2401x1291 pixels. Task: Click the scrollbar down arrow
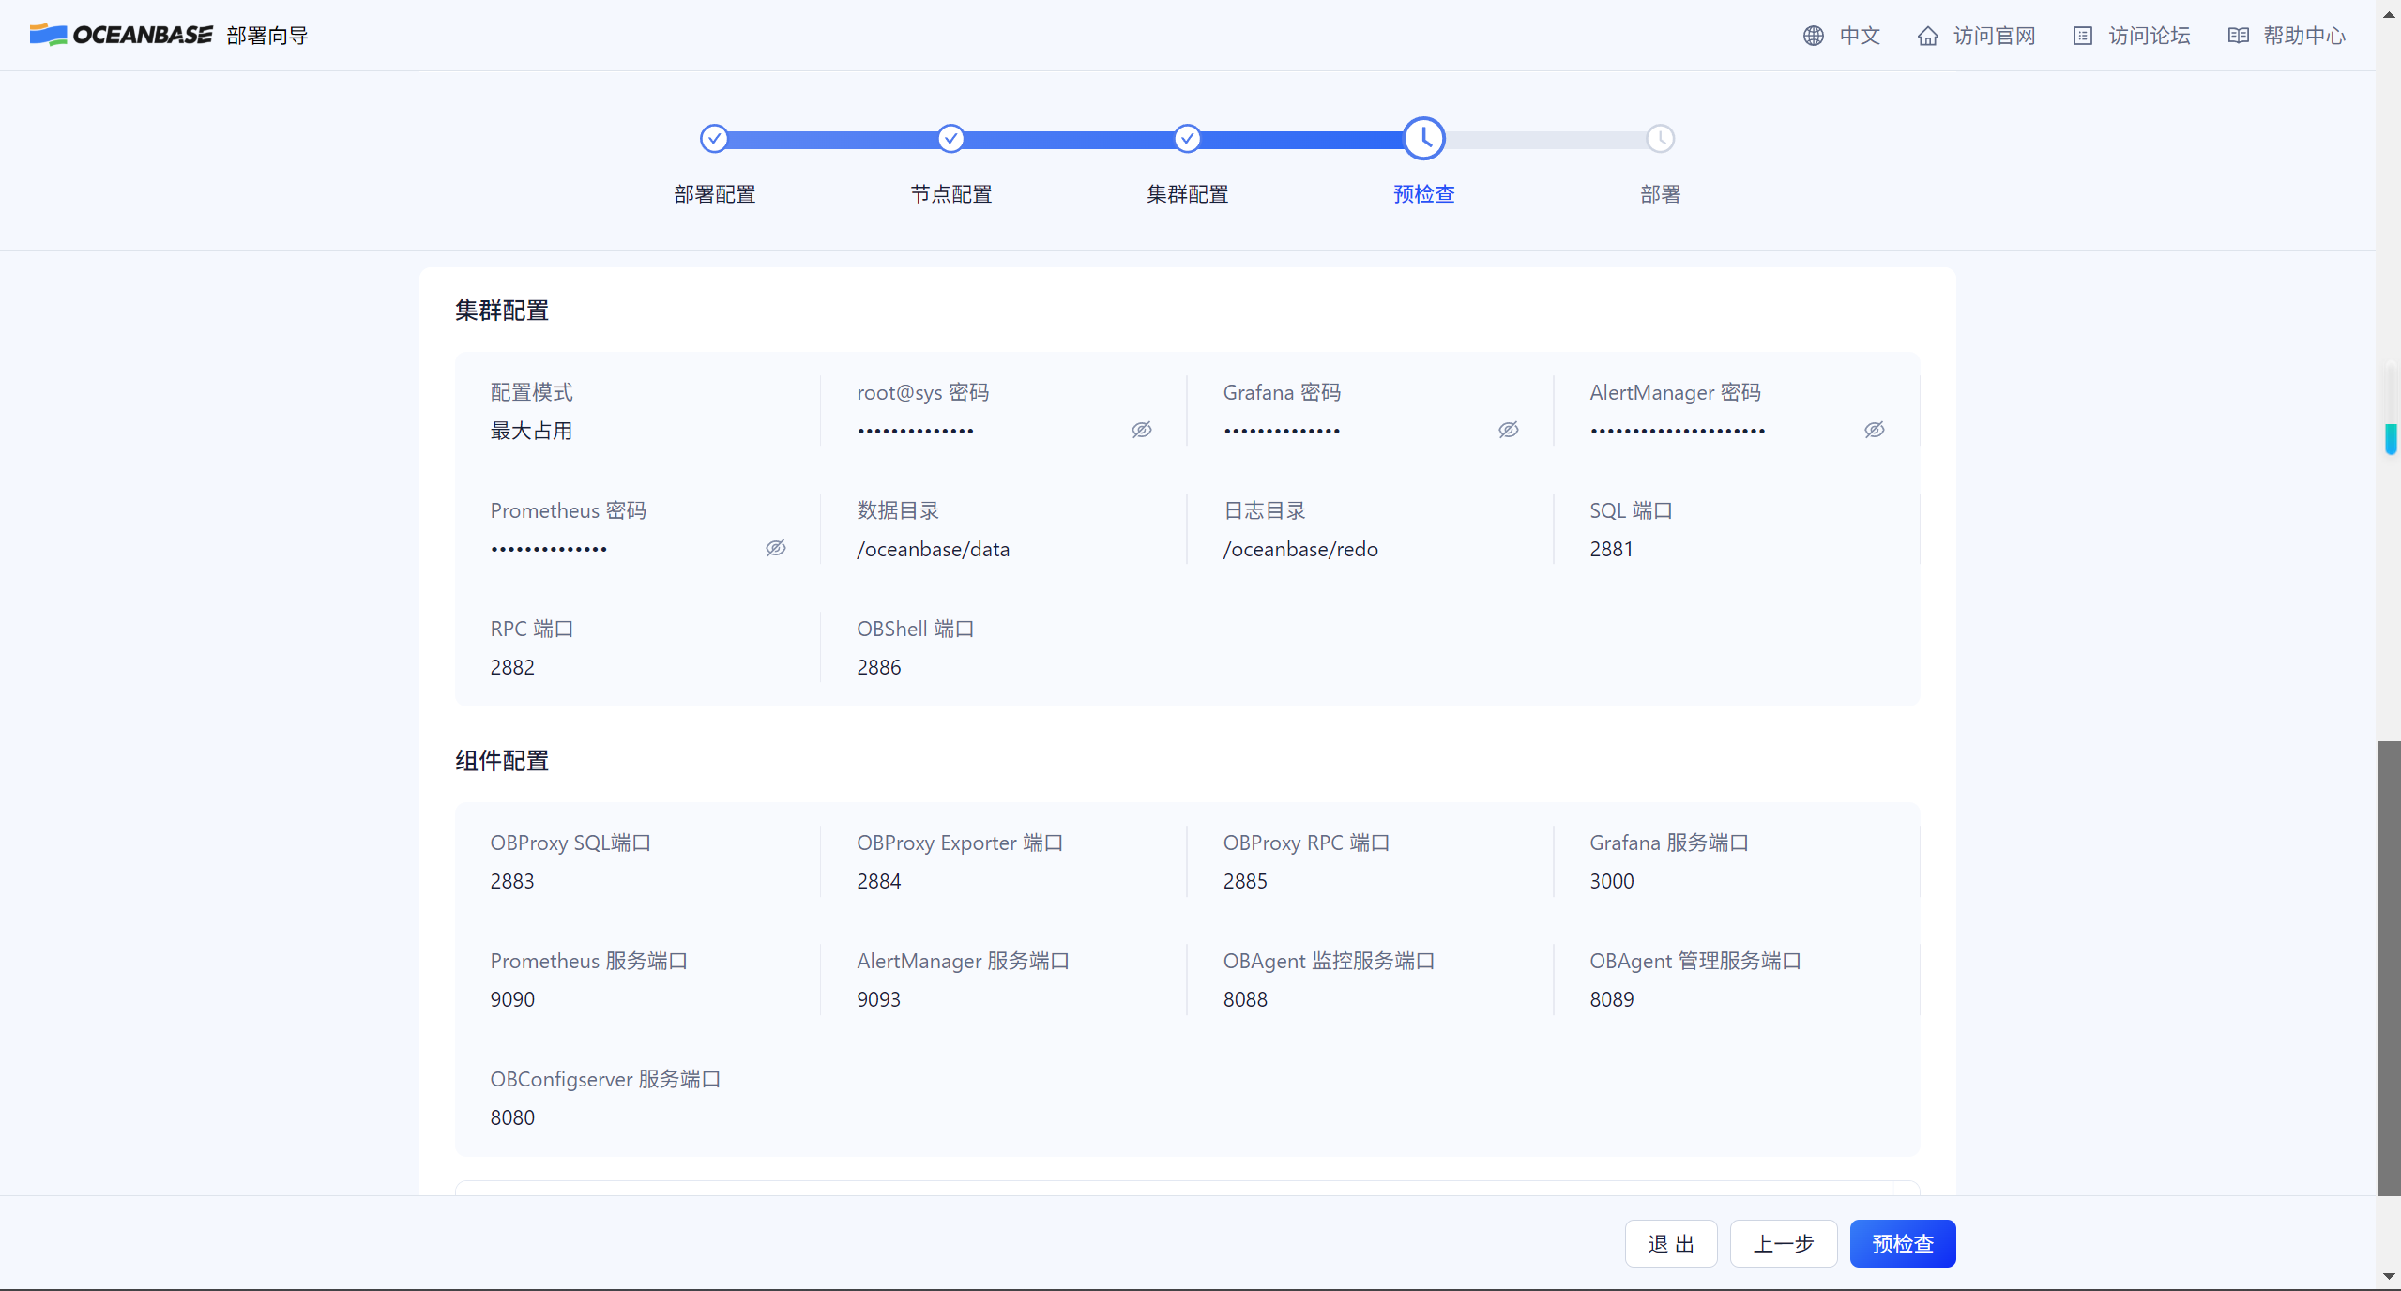pyautogui.click(x=2388, y=1276)
